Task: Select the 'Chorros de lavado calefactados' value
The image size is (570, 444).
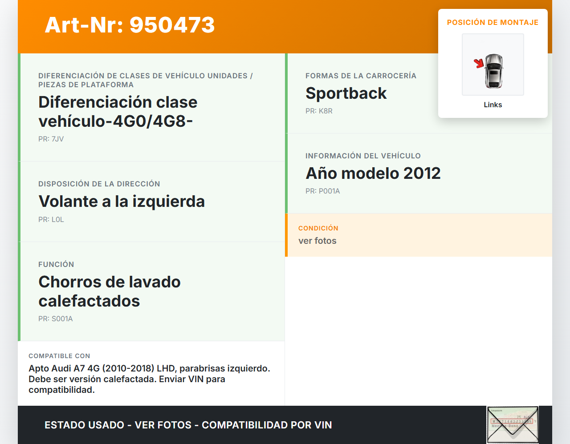Action: click(x=110, y=291)
